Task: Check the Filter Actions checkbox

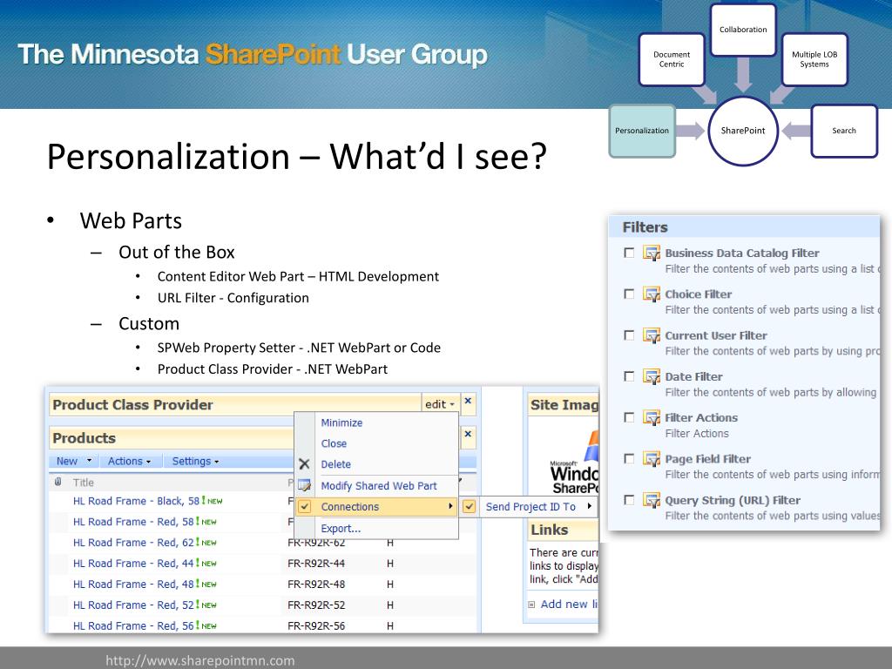Action: 629,417
